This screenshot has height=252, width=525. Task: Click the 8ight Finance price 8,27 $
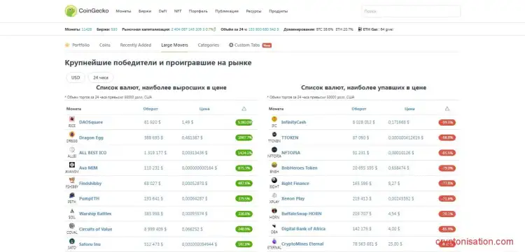pyautogui.click(x=394, y=184)
